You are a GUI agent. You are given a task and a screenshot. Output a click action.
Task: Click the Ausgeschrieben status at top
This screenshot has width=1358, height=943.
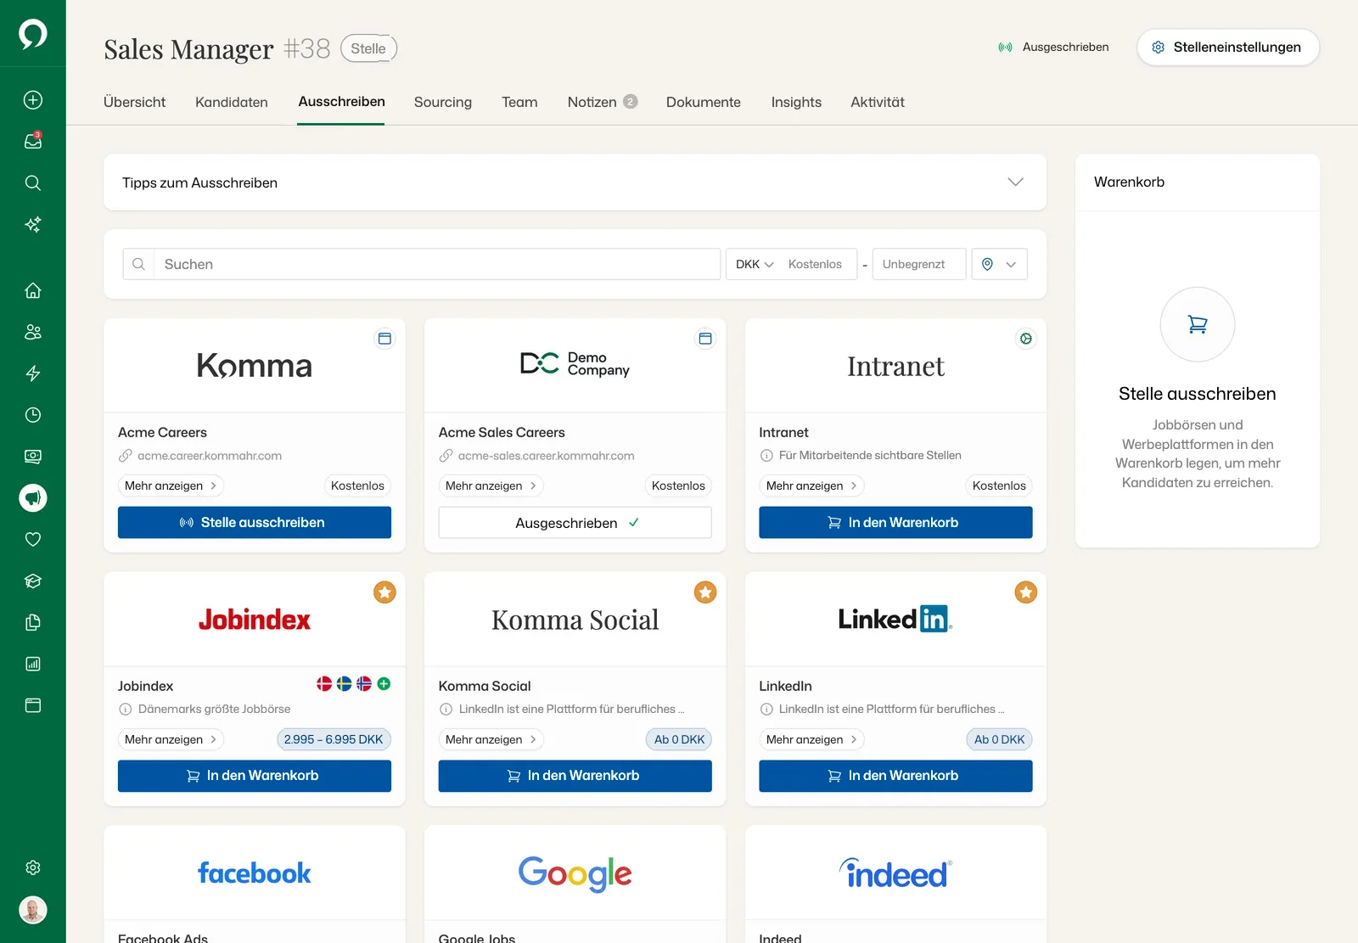tap(1053, 47)
